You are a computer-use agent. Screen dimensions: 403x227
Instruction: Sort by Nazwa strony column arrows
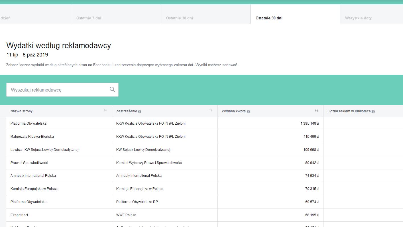pyautogui.click(x=105, y=111)
